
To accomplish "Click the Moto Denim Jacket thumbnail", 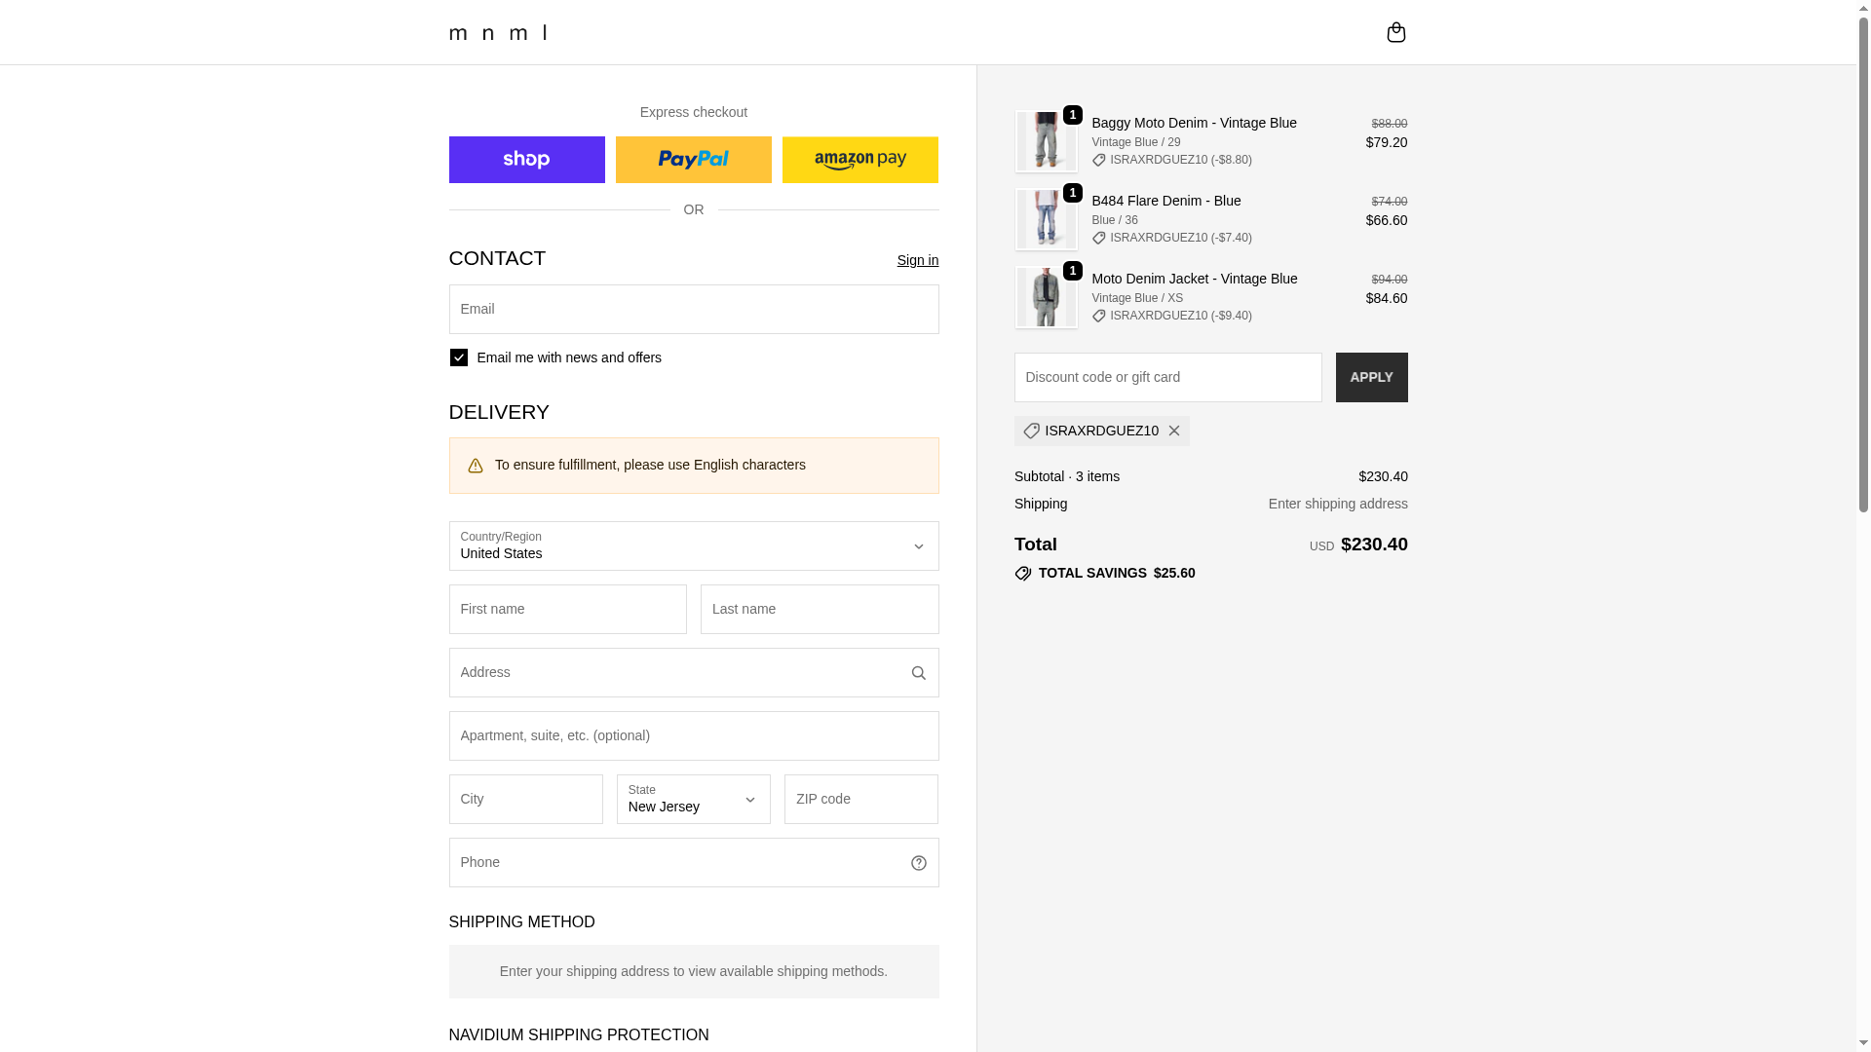I will pyautogui.click(x=1046, y=297).
